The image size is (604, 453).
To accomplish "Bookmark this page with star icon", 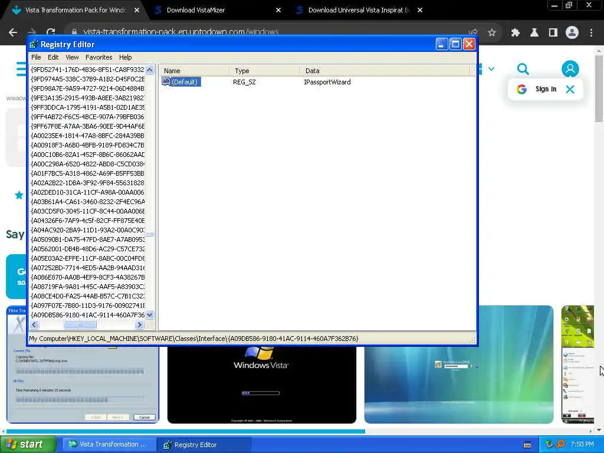I will point(491,32).
